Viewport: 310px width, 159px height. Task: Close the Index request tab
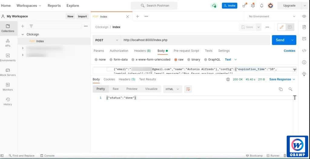pyautogui.click(x=127, y=17)
